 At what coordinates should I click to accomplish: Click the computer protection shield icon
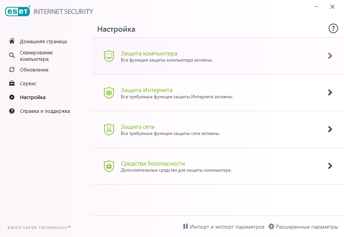(109, 56)
